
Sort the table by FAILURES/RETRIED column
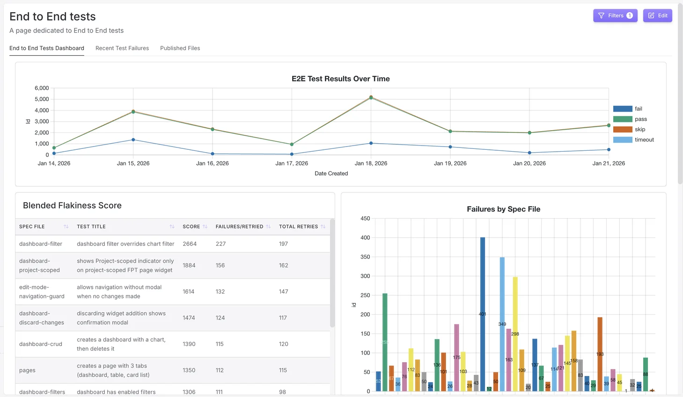click(268, 226)
